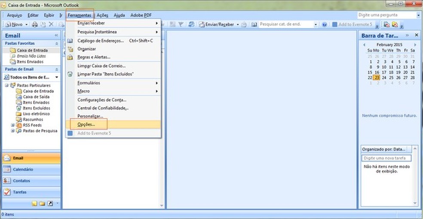Open the Arquivo menu
The image size is (423, 219).
coord(15,15)
